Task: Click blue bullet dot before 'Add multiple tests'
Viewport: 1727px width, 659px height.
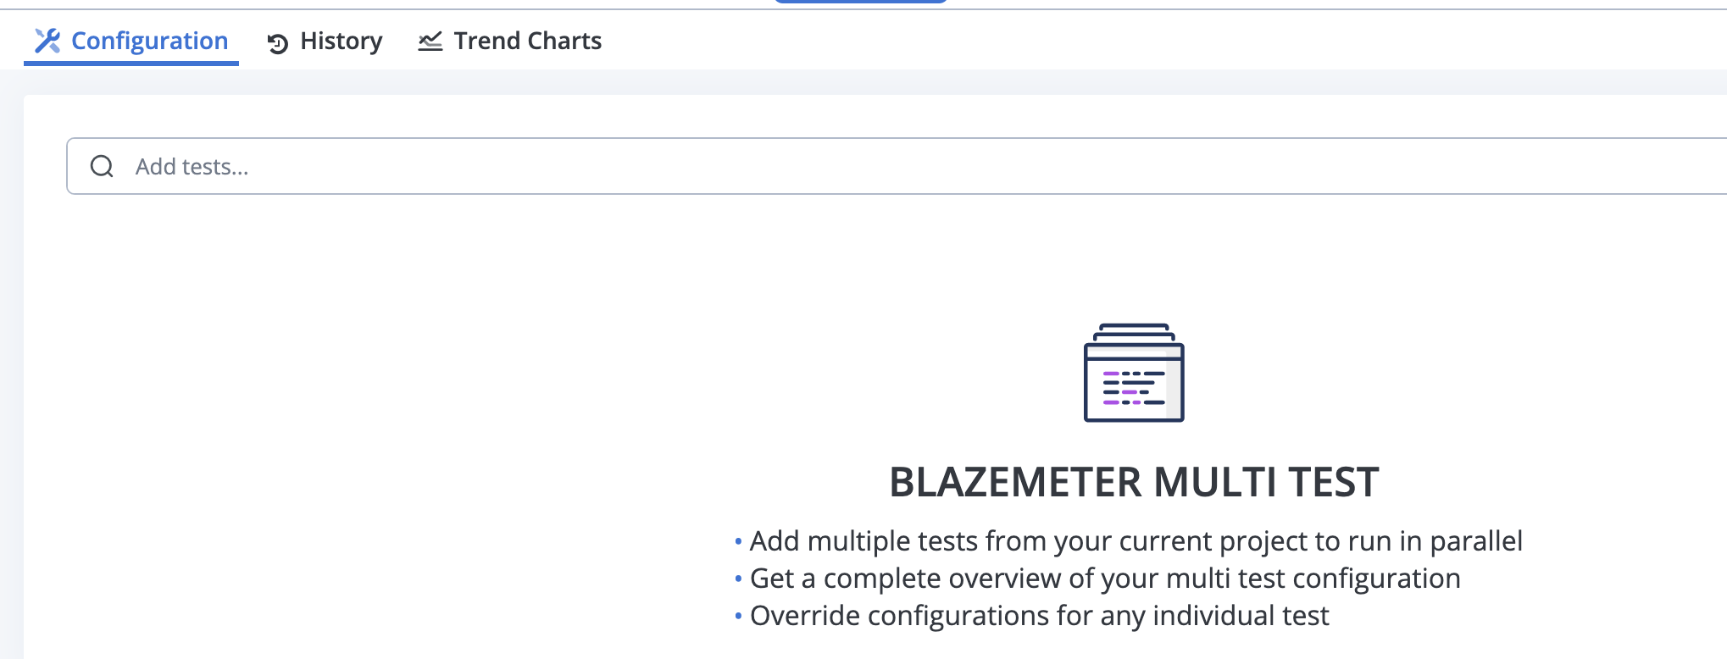Action: pyautogui.click(x=738, y=541)
